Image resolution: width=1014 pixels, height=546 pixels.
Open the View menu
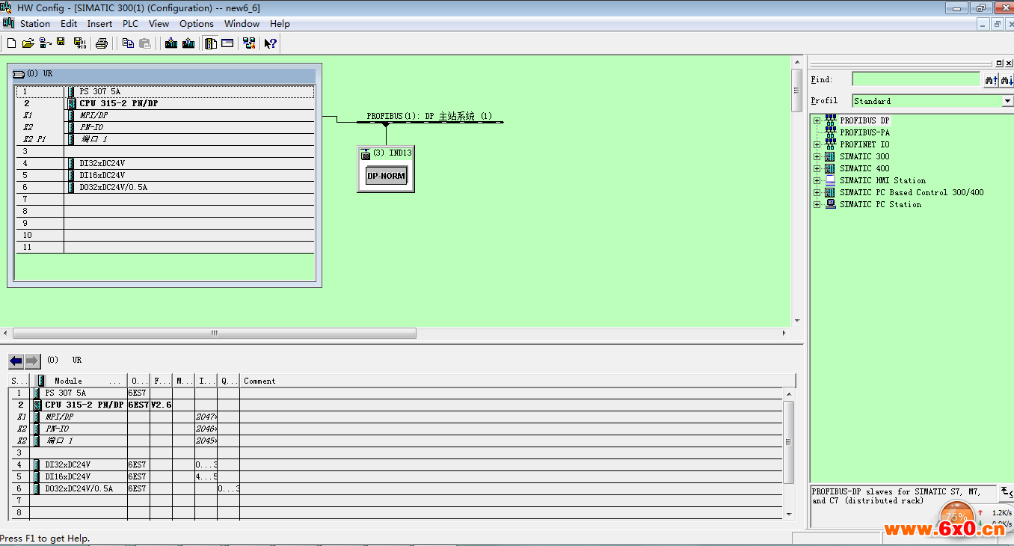159,24
